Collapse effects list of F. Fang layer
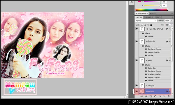Image resolution: width=175 pixels, height=105 pixels. pos(170,60)
